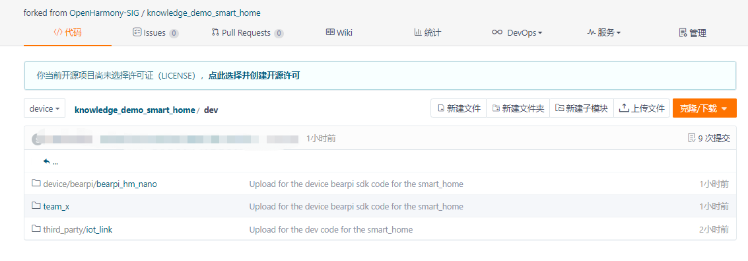The height and width of the screenshot is (261, 748).
Task: Open the OpenHarmony-SIG parent repository link
Action: tap(104, 13)
